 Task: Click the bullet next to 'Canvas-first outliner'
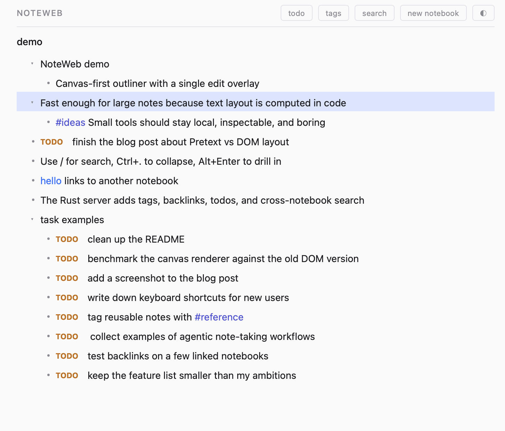[x=48, y=83]
